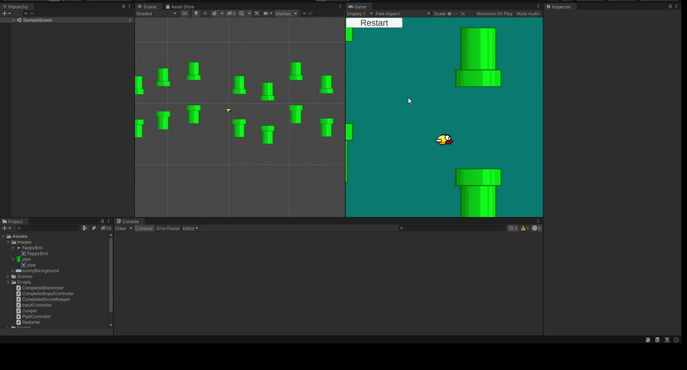Toggle scene lighting lightbulb icon
This screenshot has height=370, width=687.
[x=196, y=14]
